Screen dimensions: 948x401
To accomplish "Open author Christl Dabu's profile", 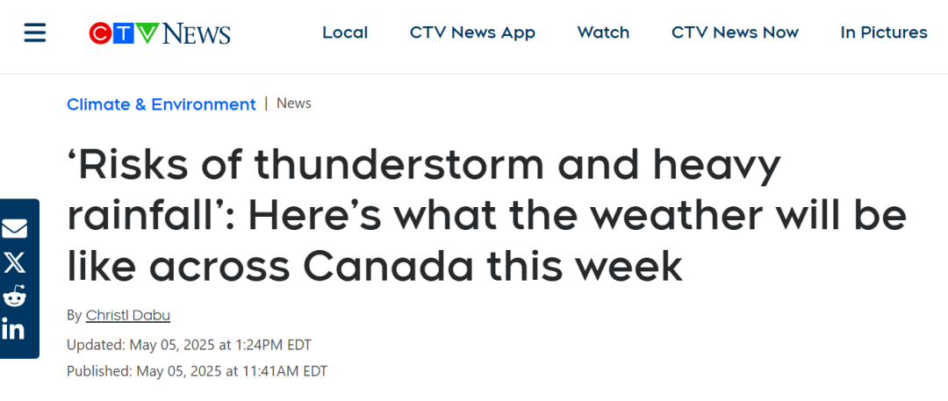I will point(128,316).
